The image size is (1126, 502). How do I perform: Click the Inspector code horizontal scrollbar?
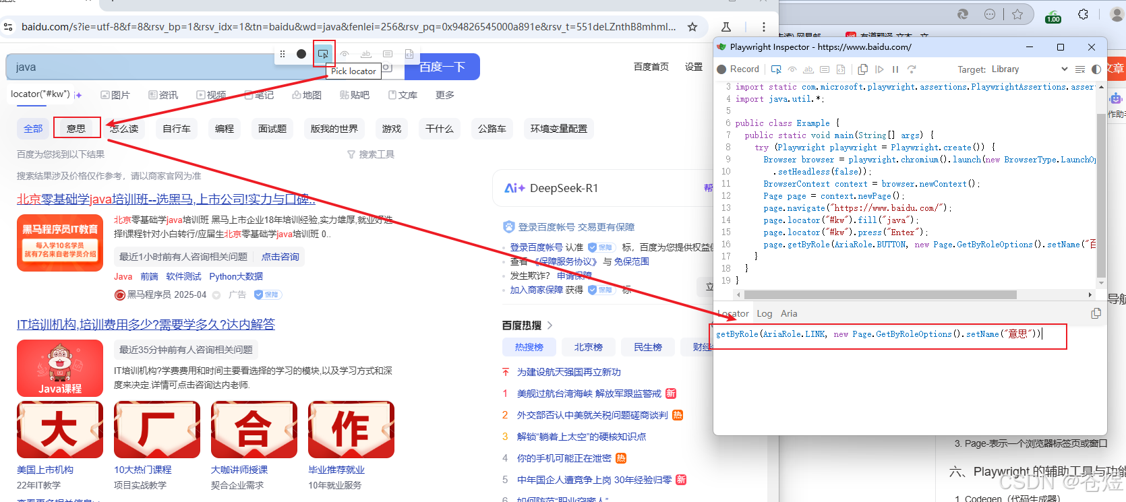[x=880, y=294]
